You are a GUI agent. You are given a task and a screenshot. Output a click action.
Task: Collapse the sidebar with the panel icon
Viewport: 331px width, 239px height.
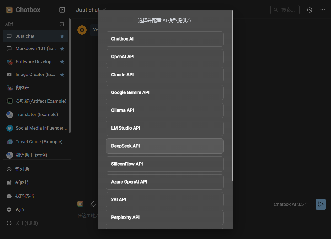(x=62, y=10)
